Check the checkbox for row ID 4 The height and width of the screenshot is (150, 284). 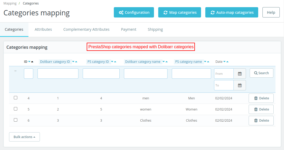click(x=16, y=98)
